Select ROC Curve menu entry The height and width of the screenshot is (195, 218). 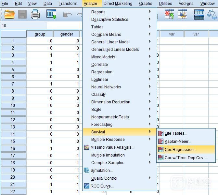102,186
